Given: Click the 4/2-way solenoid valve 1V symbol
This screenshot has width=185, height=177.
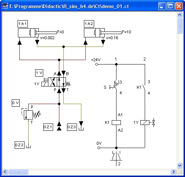Looking at the screenshot, I should pos(56,82).
